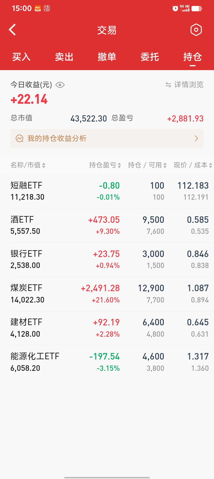Sort by 现价/成本 column
Image resolution: width=214 pixels, height=479 pixels.
193,165
